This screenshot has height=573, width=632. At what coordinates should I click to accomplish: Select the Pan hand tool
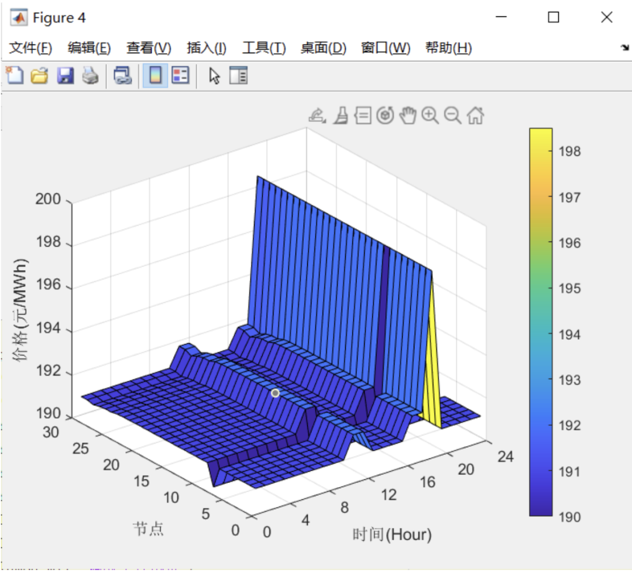(408, 116)
